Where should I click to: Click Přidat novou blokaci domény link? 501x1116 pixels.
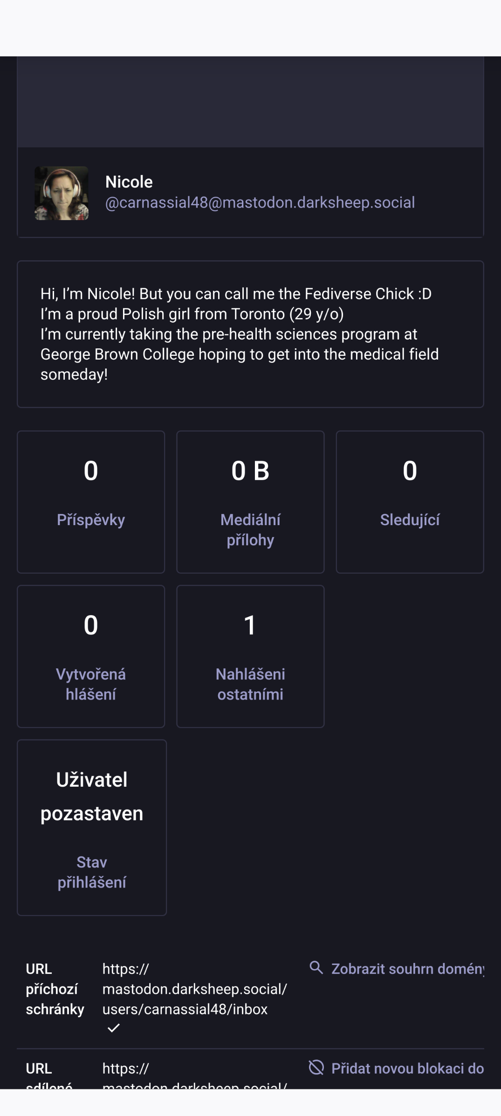click(x=407, y=1068)
